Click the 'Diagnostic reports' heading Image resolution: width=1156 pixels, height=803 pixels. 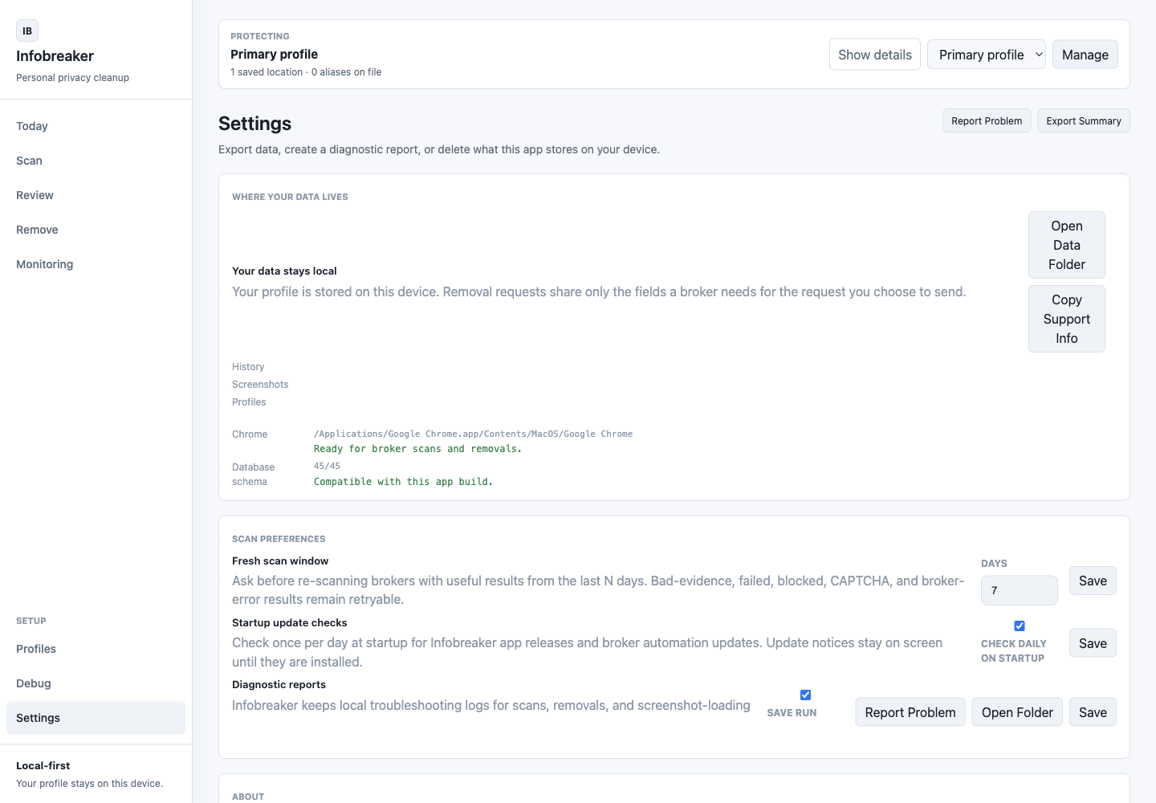[x=279, y=685]
